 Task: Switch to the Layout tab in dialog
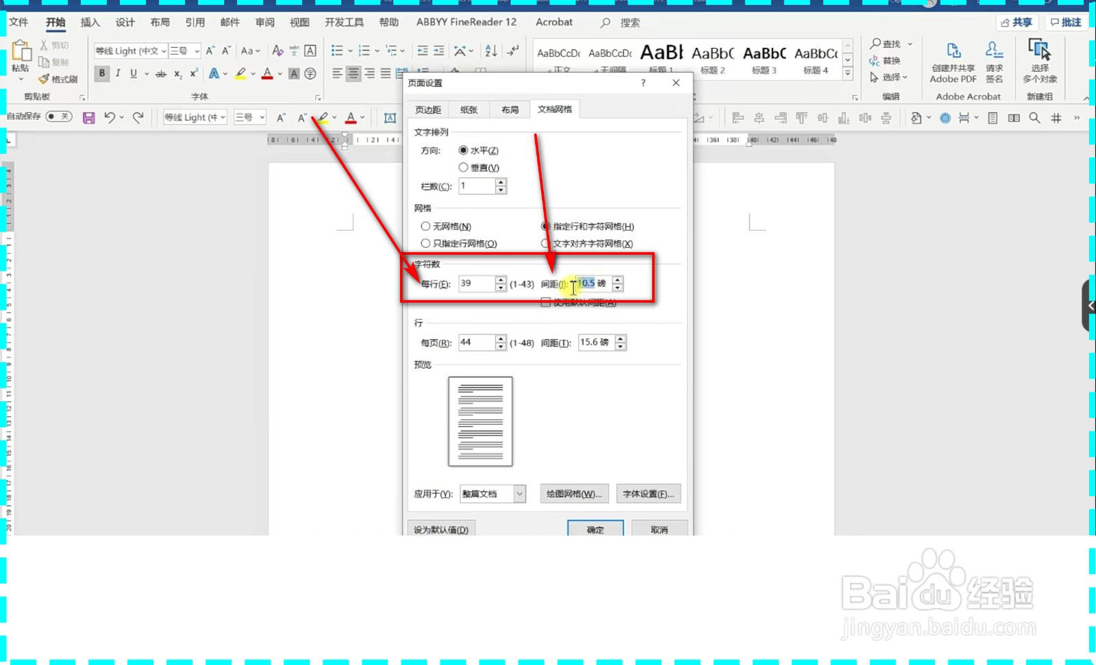[x=510, y=110]
